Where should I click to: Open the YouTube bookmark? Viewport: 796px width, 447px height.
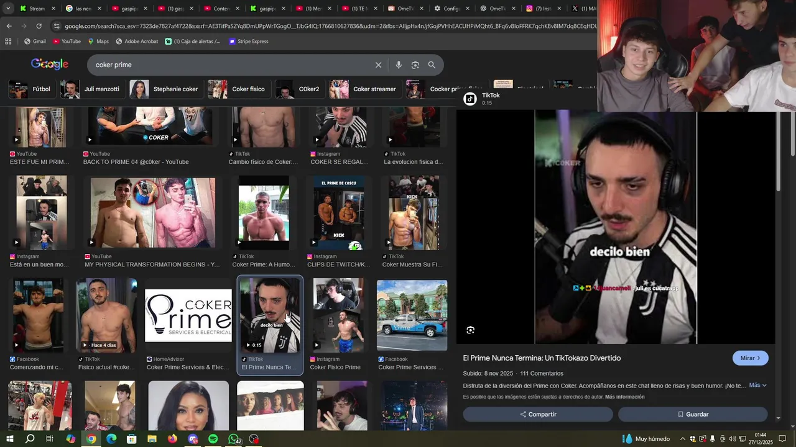click(67, 41)
